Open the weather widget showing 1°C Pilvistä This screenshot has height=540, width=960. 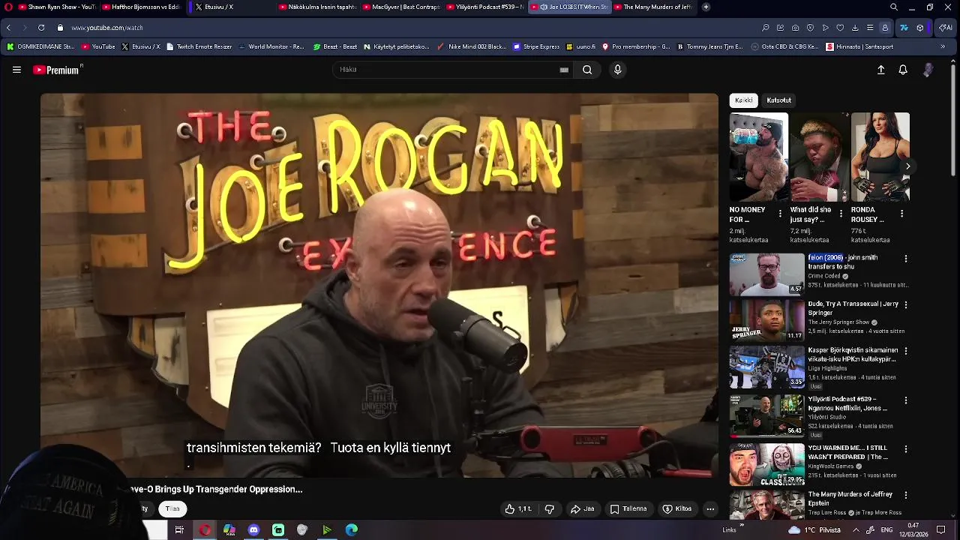pyautogui.click(x=814, y=529)
